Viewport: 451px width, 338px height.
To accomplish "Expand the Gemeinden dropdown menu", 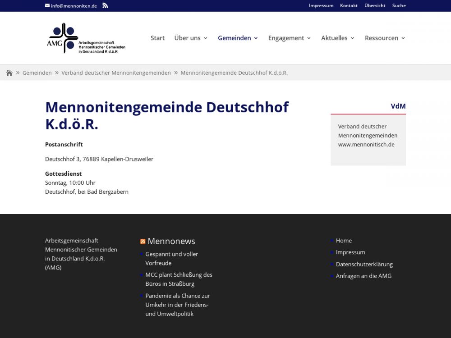I will (x=238, y=38).
